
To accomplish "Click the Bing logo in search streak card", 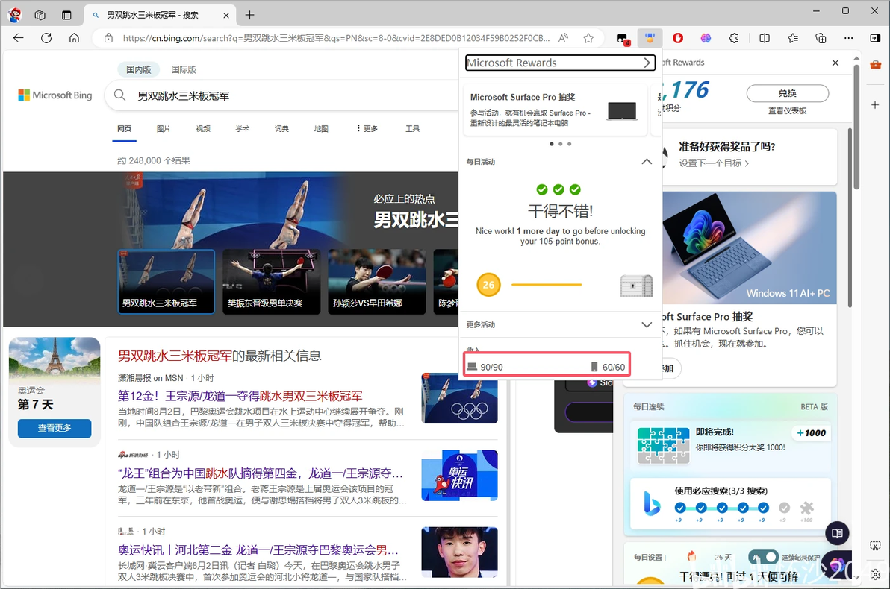I will click(652, 503).
